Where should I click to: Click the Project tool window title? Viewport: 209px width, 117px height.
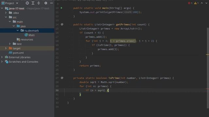(x=9, y=3)
